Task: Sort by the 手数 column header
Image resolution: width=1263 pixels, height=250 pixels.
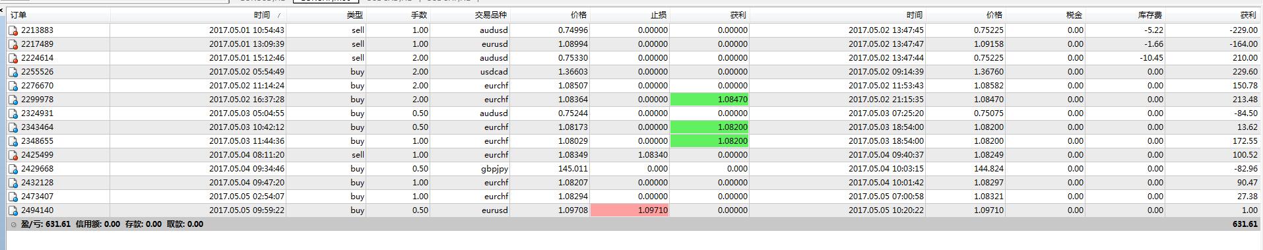Action: point(397,15)
